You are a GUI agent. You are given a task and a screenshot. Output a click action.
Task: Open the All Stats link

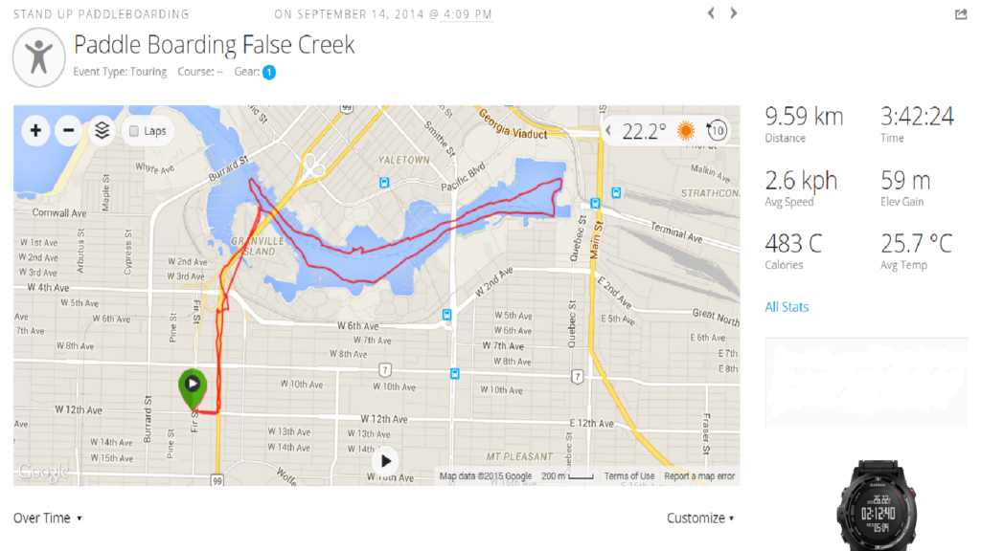787,307
